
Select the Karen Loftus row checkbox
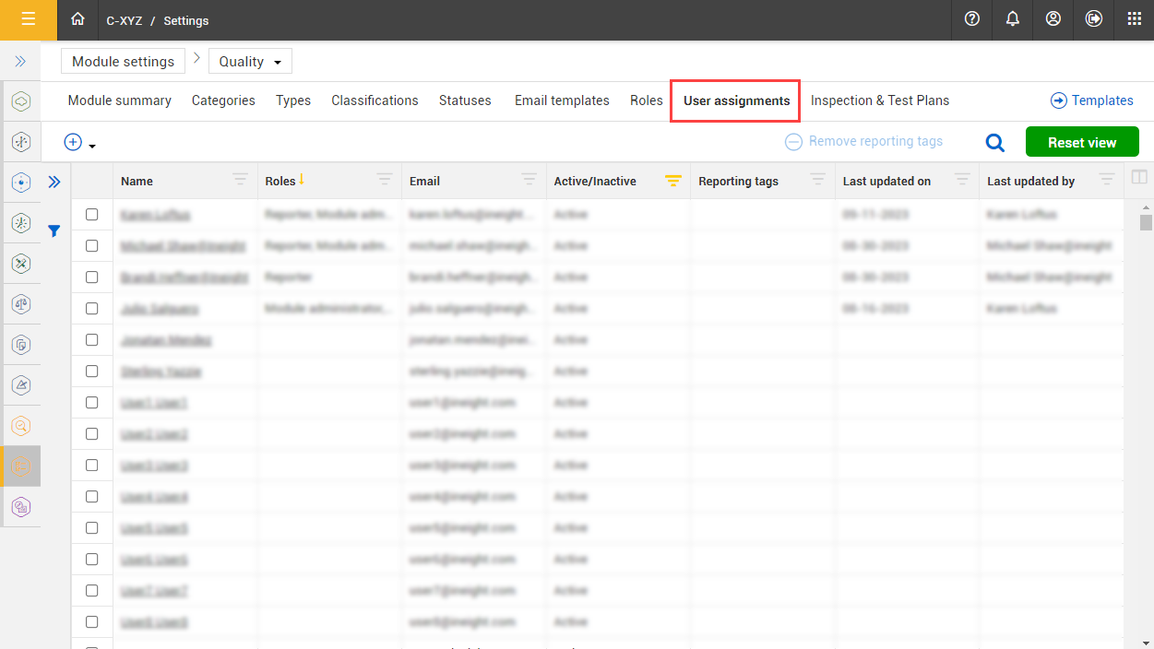(92, 215)
